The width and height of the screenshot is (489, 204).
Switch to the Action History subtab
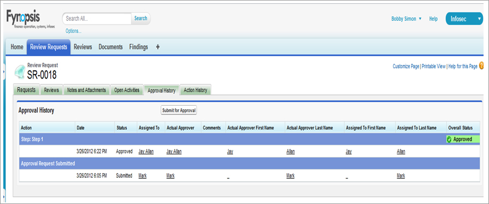pyautogui.click(x=195, y=90)
